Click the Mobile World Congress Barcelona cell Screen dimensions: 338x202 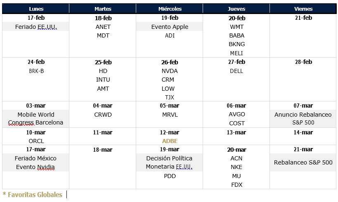pyautogui.click(x=36, y=118)
